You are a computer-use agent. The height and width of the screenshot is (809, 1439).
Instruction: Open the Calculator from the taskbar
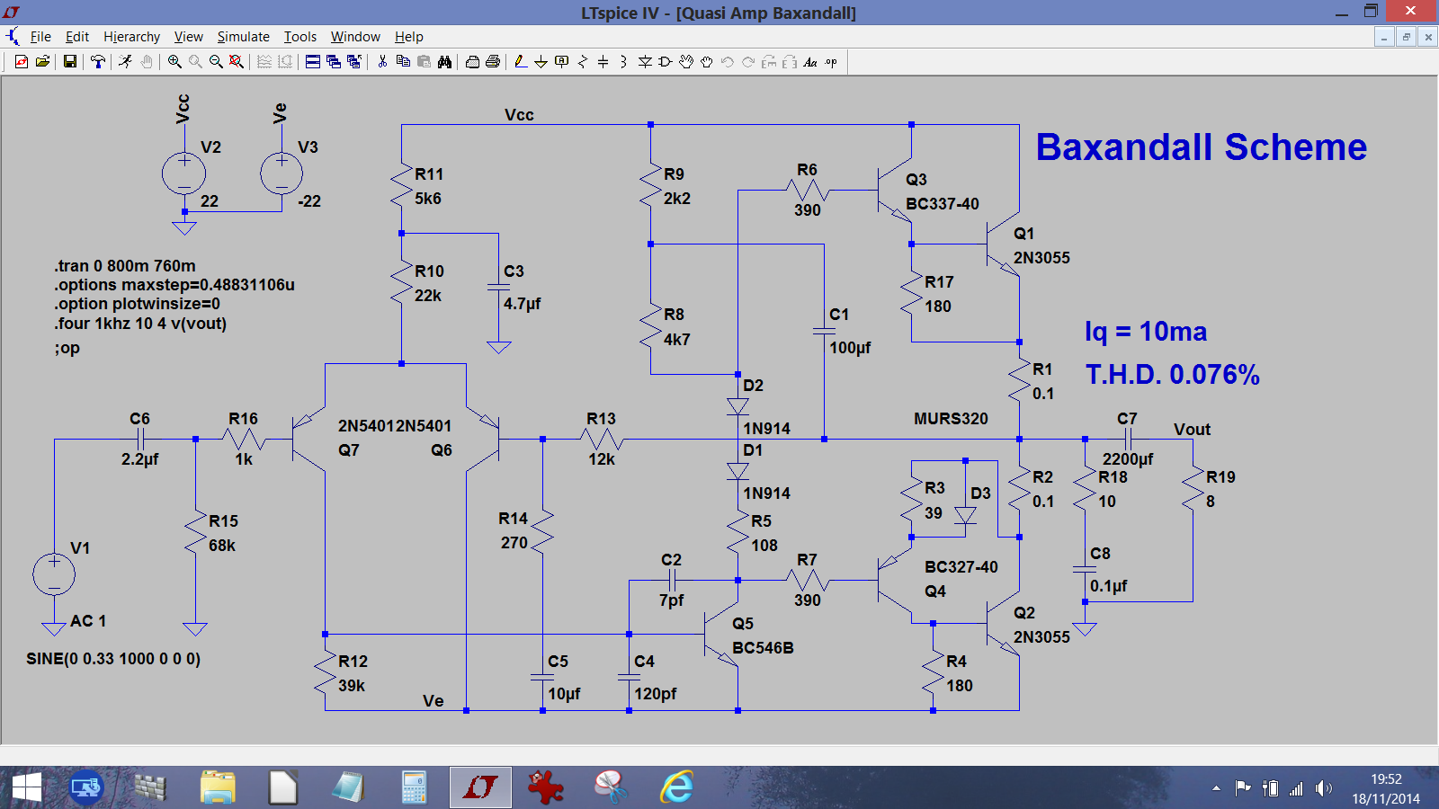pos(414,787)
